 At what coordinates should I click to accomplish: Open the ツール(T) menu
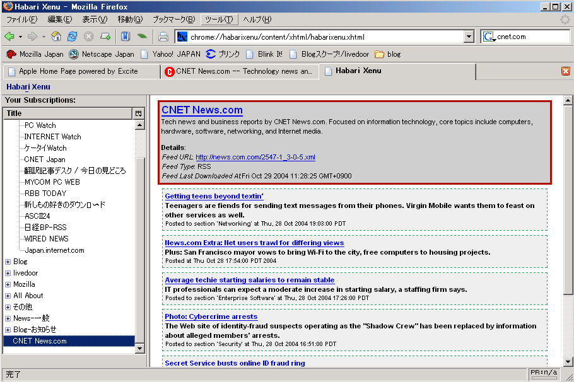tap(219, 20)
